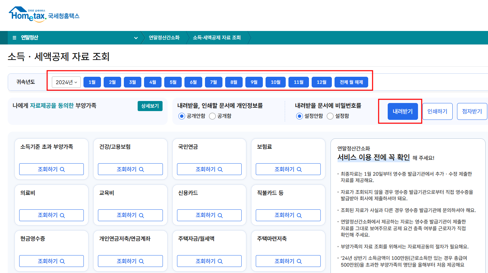Select the 9월 month button
Viewport: 488px width, 273px height.
[254, 82]
